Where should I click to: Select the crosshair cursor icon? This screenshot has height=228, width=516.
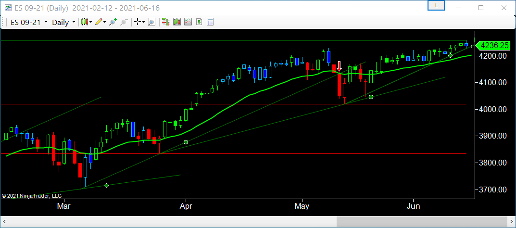point(138,22)
